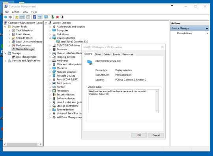The width and height of the screenshot is (213, 156).
Task: Select Event Viewer in console tree
Action: (x=23, y=34)
